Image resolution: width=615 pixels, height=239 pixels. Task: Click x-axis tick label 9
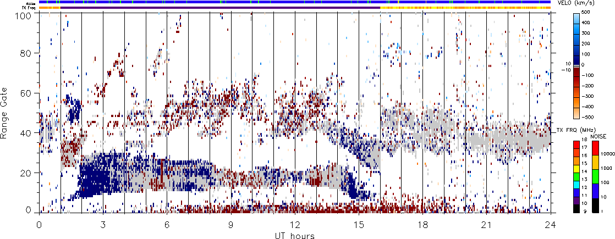[231, 224]
